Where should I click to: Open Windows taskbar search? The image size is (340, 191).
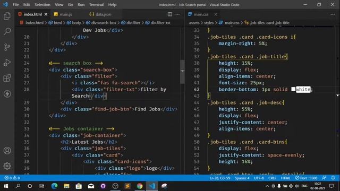click(18, 186)
